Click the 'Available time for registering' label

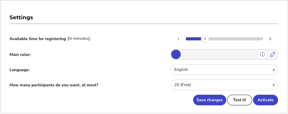pos(38,39)
